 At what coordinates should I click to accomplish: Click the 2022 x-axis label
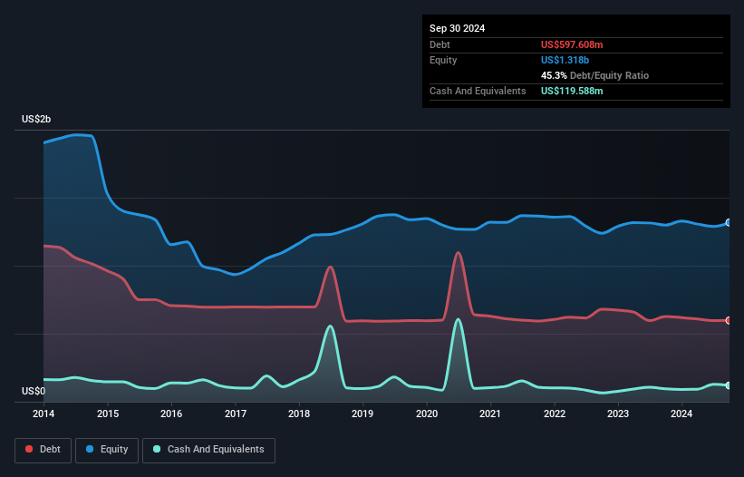tap(555, 414)
